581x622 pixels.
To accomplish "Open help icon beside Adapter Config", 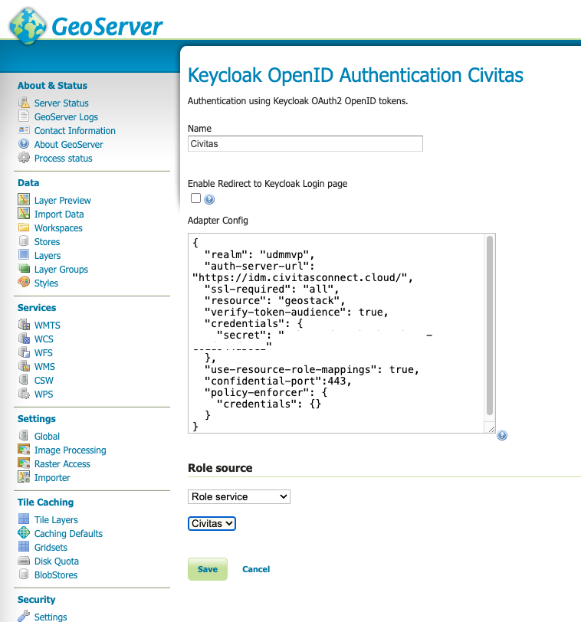I will 502,435.
